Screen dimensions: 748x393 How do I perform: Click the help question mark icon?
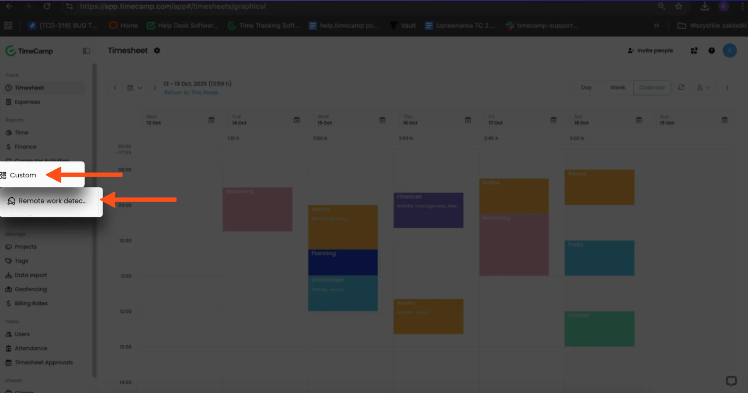point(712,50)
